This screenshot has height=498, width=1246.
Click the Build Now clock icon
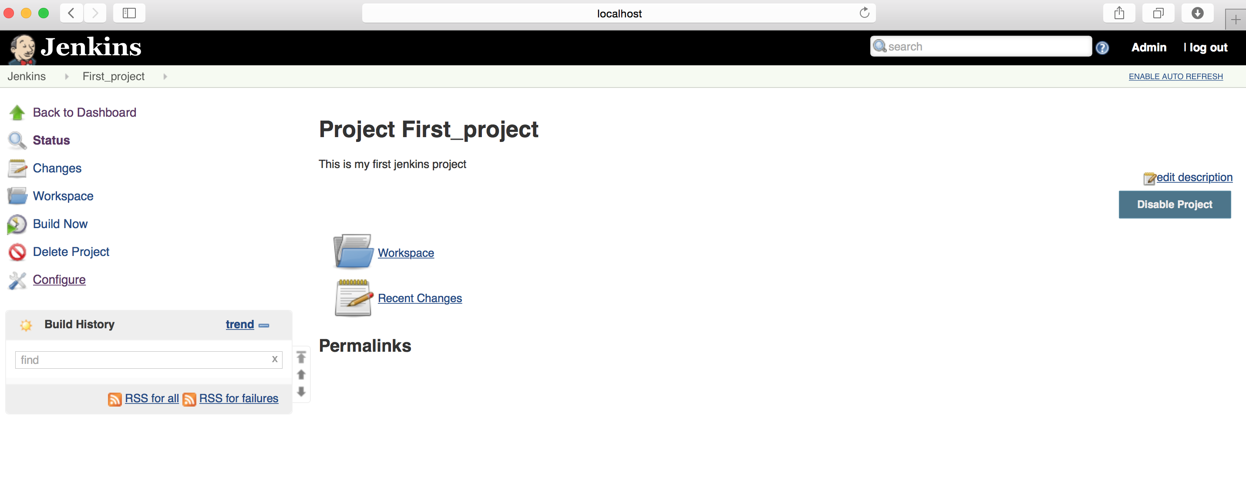coord(17,224)
